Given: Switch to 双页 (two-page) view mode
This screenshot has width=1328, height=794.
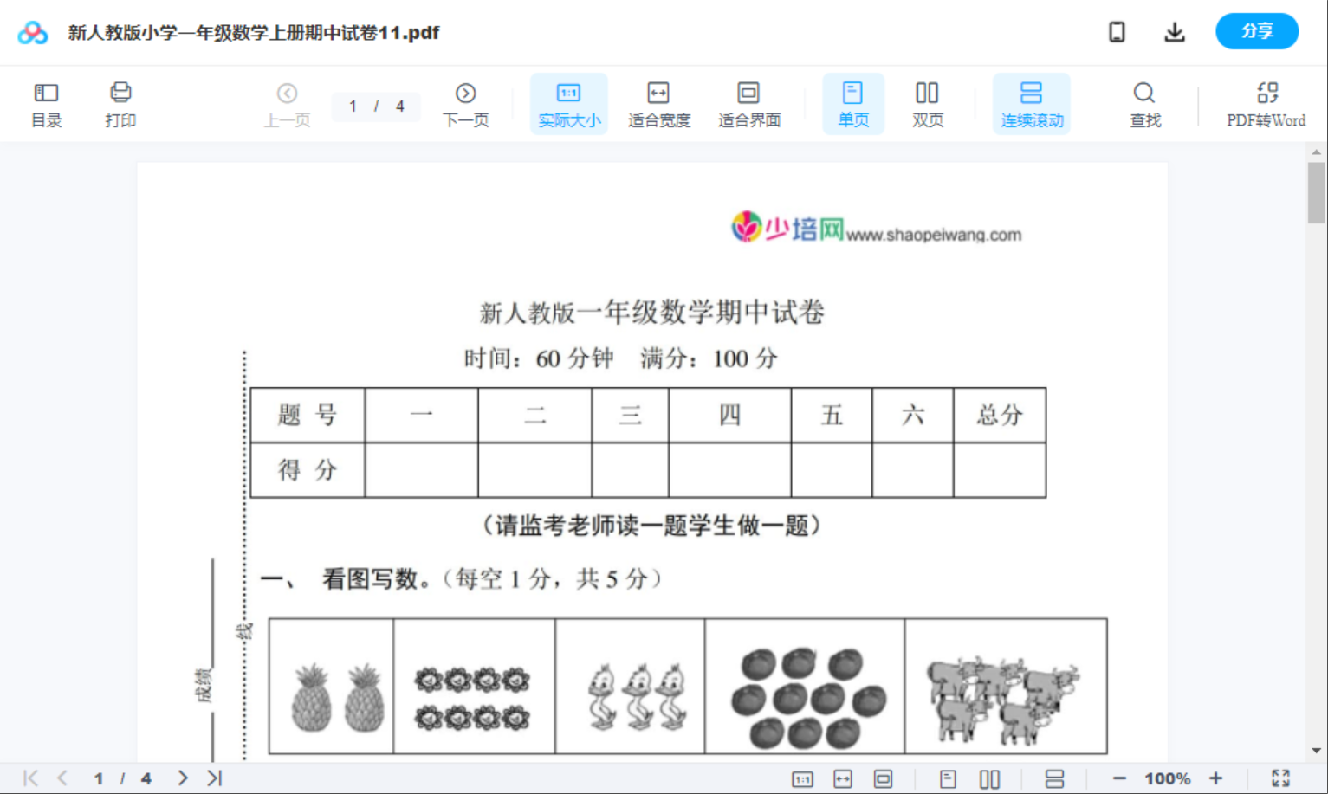Looking at the screenshot, I should click(927, 102).
